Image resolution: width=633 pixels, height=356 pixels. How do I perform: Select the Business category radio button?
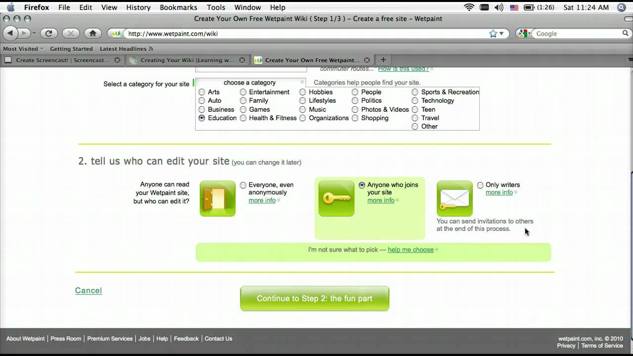coord(202,109)
